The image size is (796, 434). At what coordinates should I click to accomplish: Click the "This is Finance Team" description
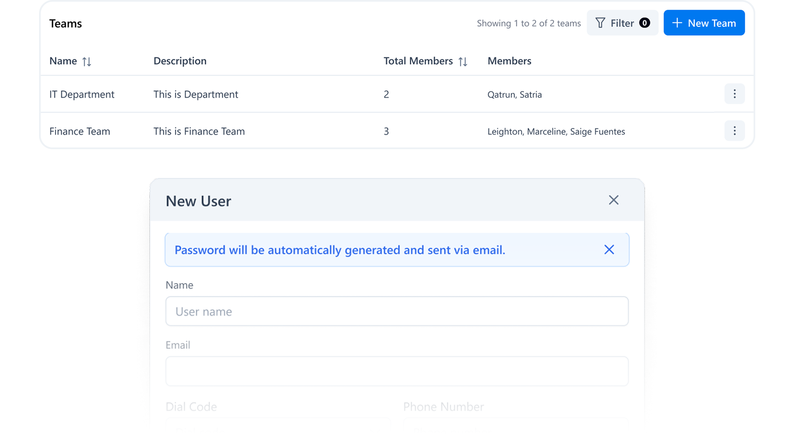click(x=199, y=131)
